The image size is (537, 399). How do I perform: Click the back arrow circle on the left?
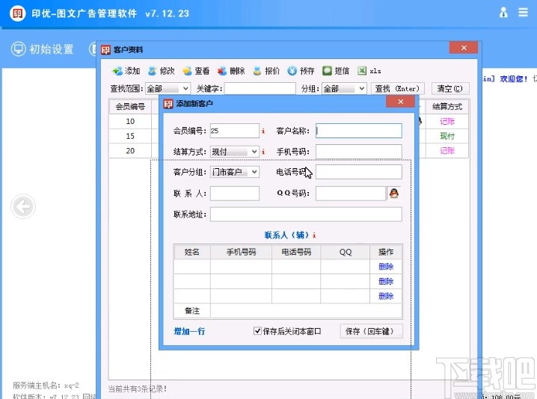point(23,206)
